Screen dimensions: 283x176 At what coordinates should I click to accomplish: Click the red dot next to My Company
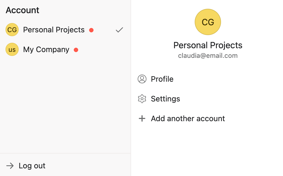76,50
